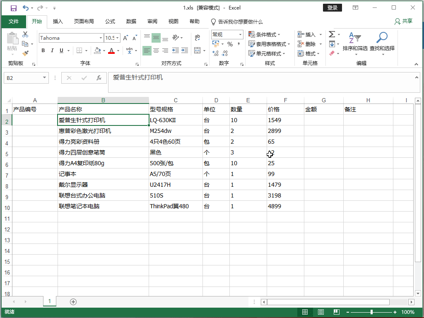
Task: Open number format 常规 dropdown
Action: (x=240, y=35)
